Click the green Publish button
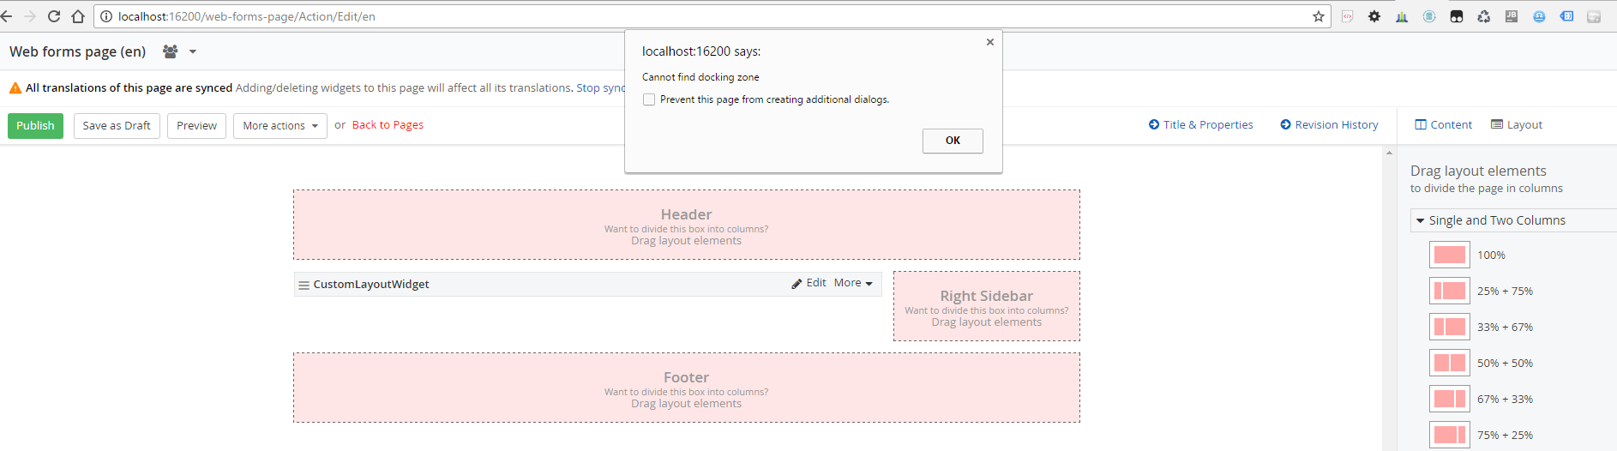The height and width of the screenshot is (451, 1617). [x=35, y=126]
